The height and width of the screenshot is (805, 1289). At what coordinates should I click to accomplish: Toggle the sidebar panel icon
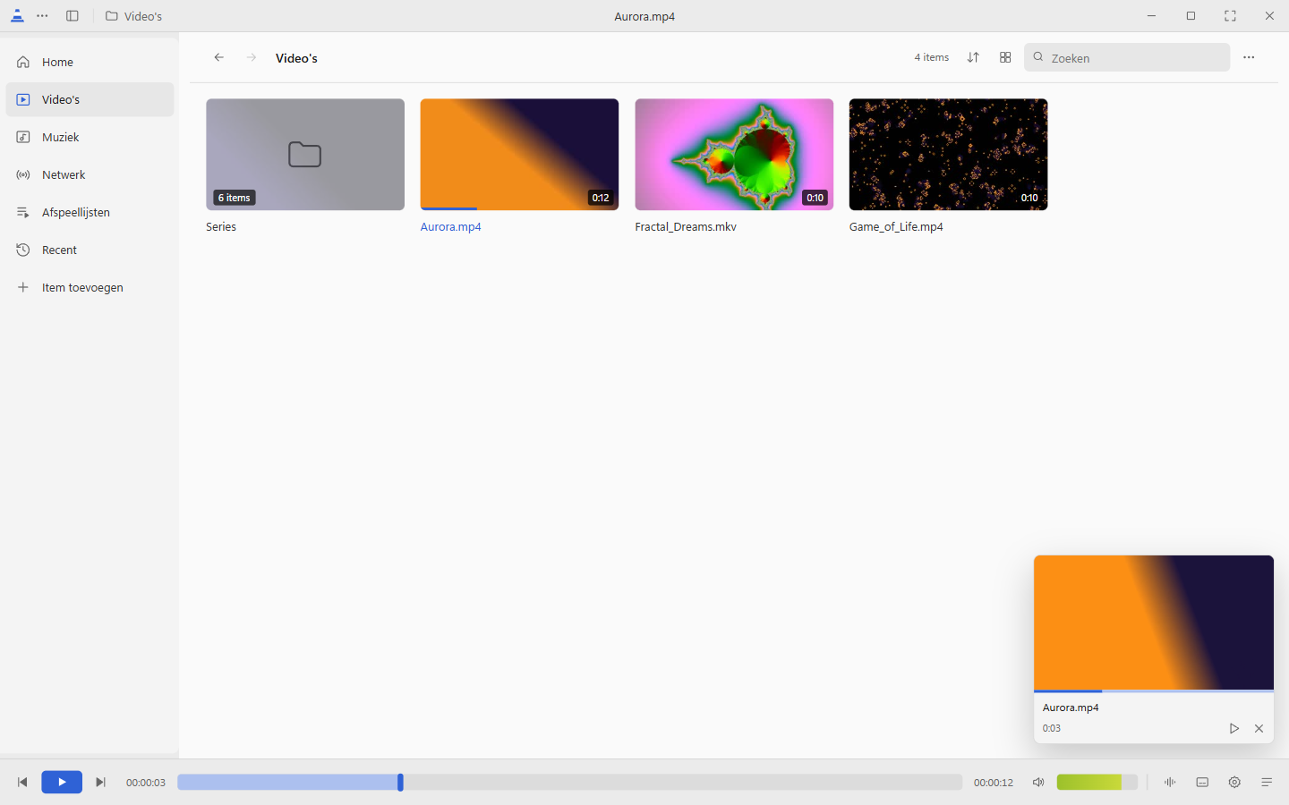[73, 16]
